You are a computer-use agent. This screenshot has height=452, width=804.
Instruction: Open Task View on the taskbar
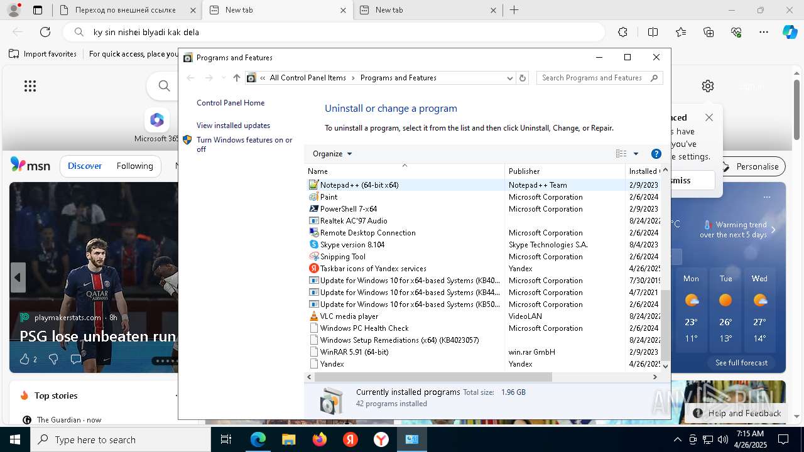[x=227, y=439]
